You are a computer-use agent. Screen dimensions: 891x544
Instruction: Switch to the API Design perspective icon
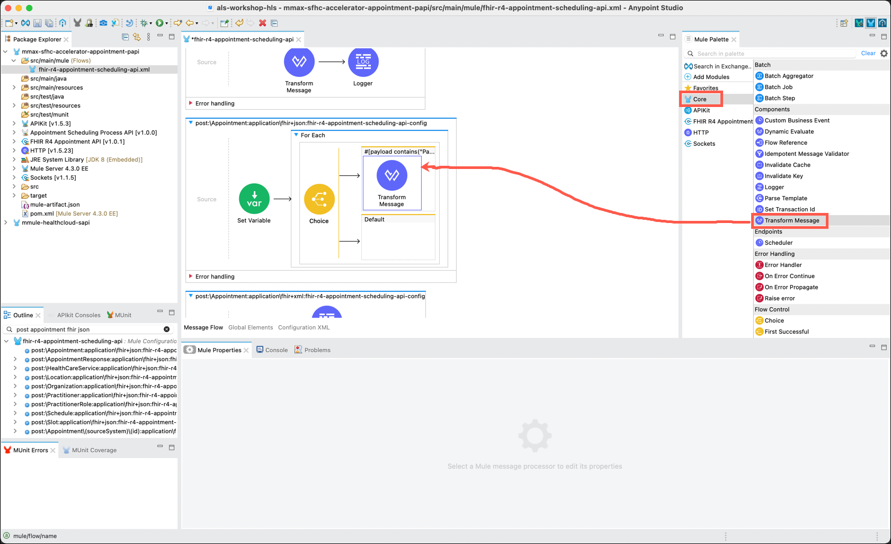click(883, 23)
